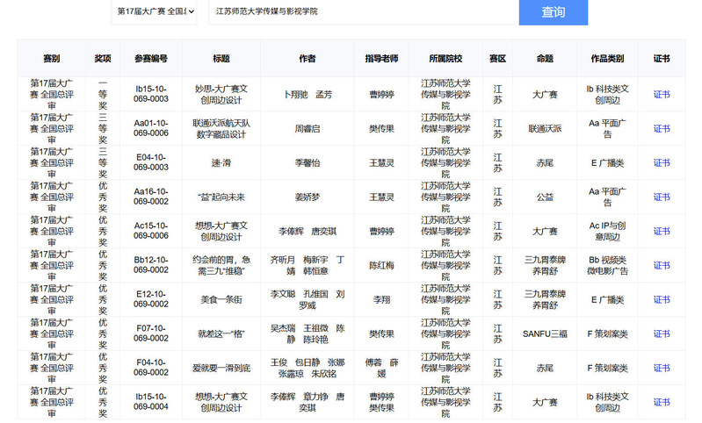Click the 作品类别 column header
Viewport: 702px width, 423px height.
tap(607, 59)
